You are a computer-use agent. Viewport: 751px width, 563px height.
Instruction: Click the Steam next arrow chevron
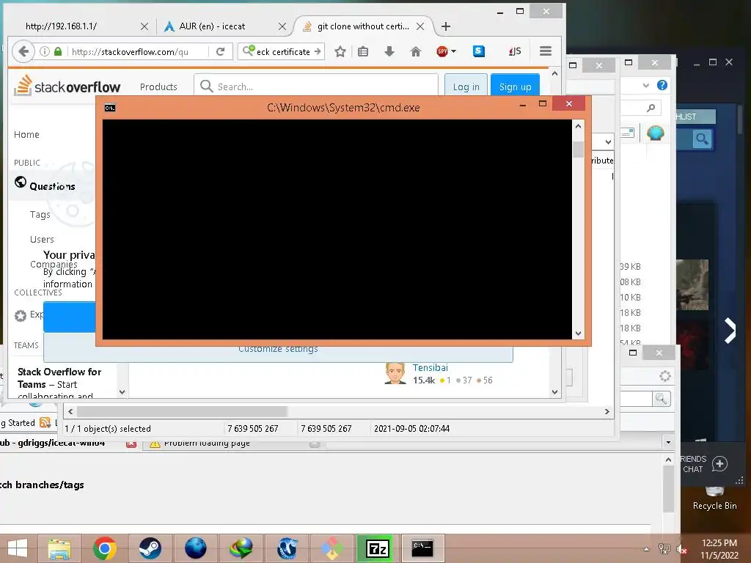tap(730, 331)
